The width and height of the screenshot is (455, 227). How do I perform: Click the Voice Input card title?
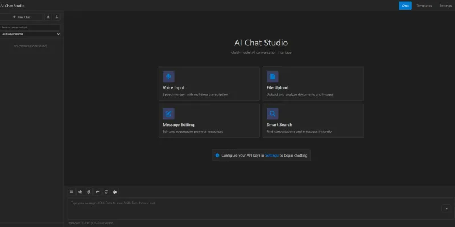coord(173,88)
